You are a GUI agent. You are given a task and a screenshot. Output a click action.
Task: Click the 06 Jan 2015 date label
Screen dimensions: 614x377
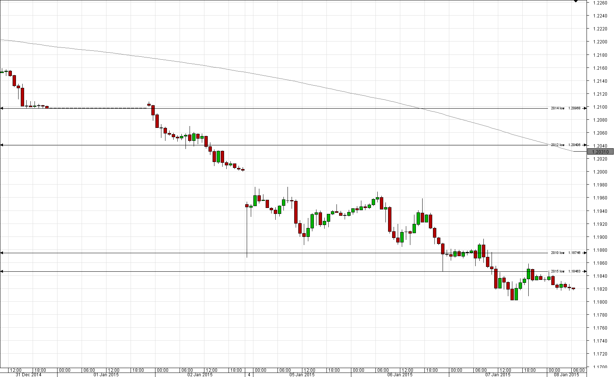coord(400,374)
